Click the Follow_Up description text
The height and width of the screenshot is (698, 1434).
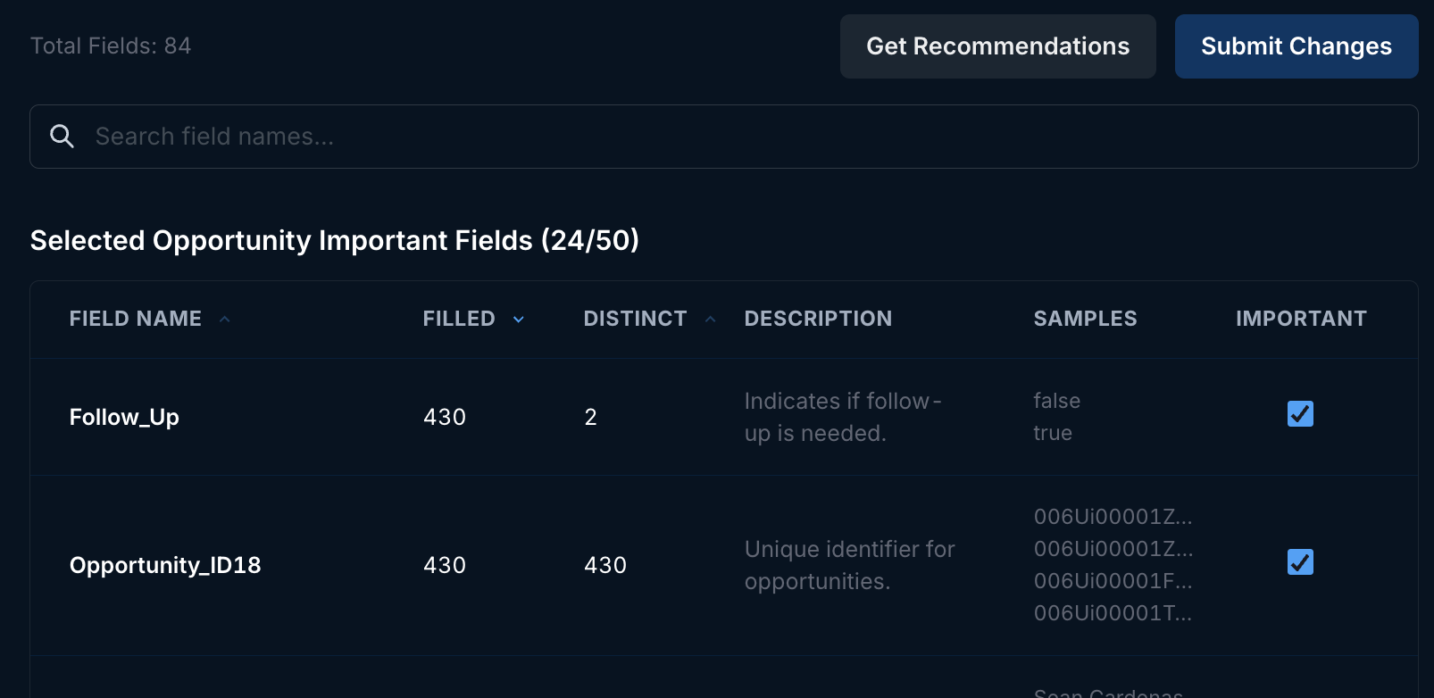coord(842,417)
